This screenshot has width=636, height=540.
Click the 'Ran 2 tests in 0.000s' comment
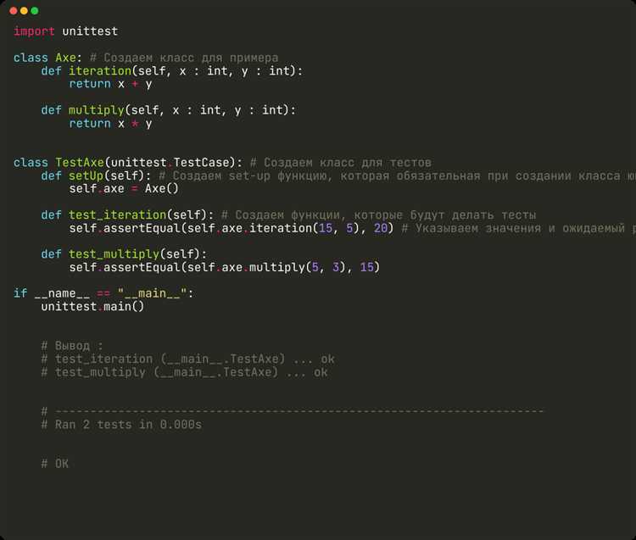[x=121, y=425]
